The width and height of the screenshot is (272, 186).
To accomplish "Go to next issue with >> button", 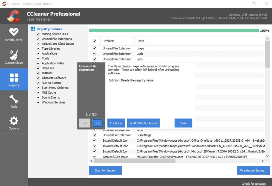I will (x=98, y=123).
